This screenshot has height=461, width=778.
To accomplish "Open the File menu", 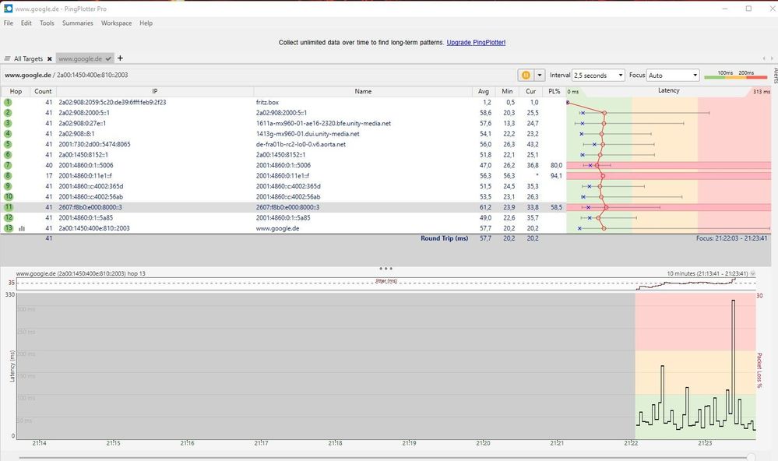I will 9,23.
